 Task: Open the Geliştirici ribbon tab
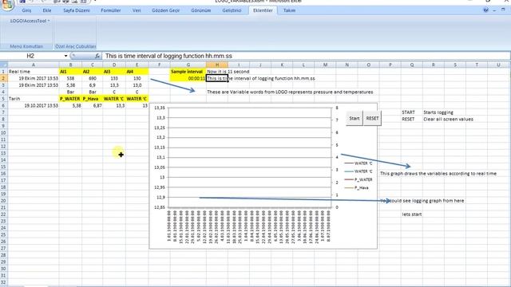(232, 10)
